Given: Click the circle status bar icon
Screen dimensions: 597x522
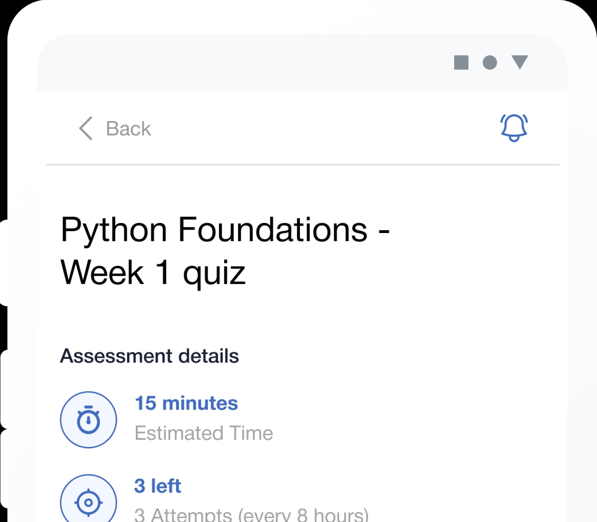Looking at the screenshot, I should (490, 62).
